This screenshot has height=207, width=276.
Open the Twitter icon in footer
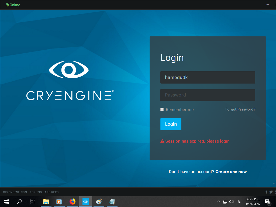pos(271,192)
